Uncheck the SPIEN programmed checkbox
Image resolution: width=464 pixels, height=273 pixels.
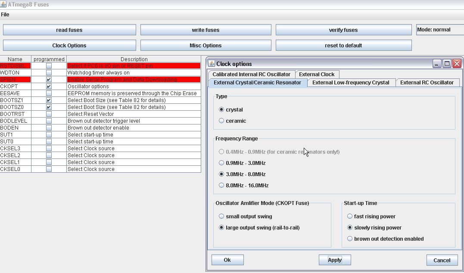click(49, 80)
